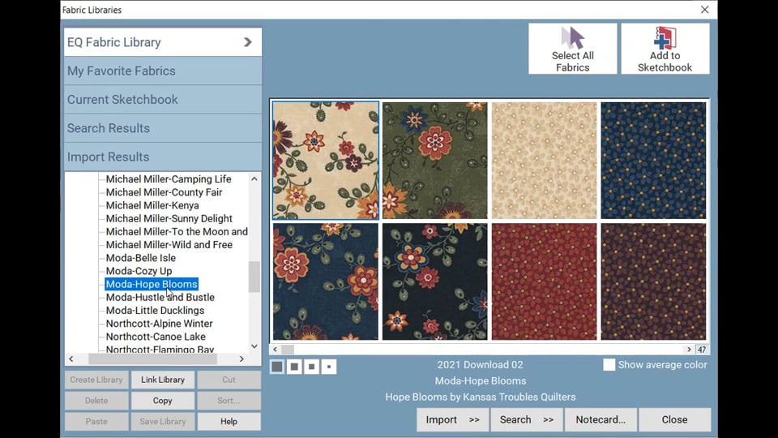Select Moda-Little Ducklings library
Screen dimensions: 778x438
[155, 311]
